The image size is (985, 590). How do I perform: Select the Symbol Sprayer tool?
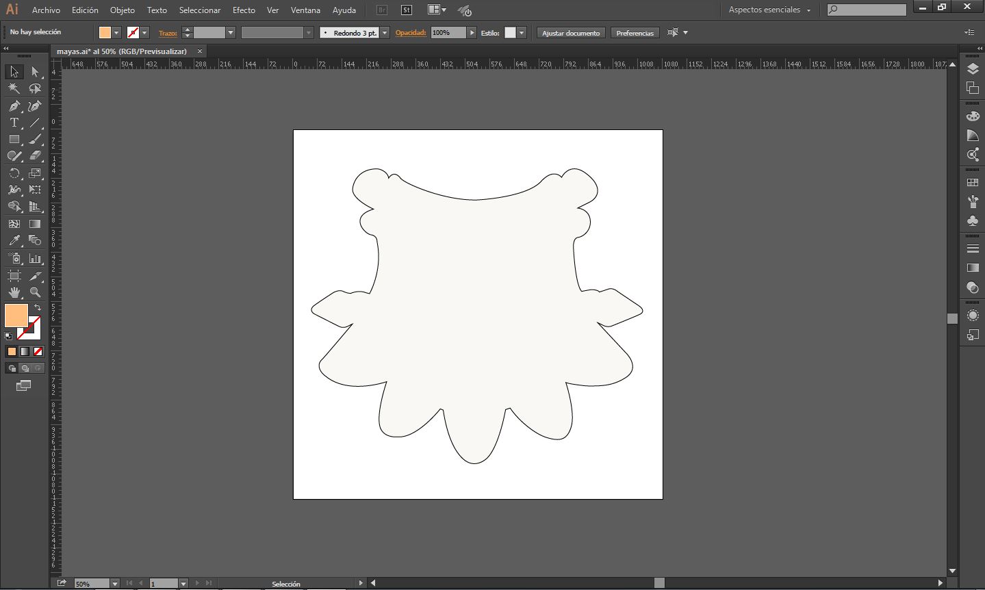point(14,258)
